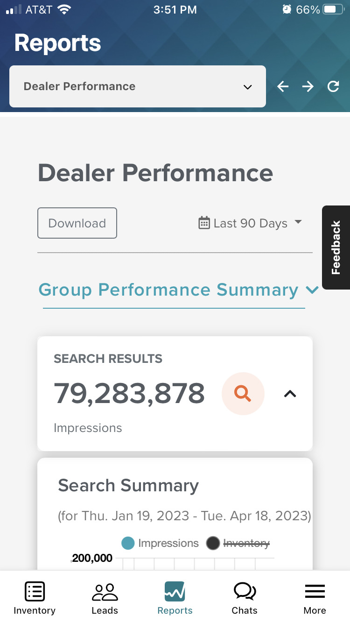
Task: Tap the 79,283,878 impressions figure
Action: [x=129, y=393]
